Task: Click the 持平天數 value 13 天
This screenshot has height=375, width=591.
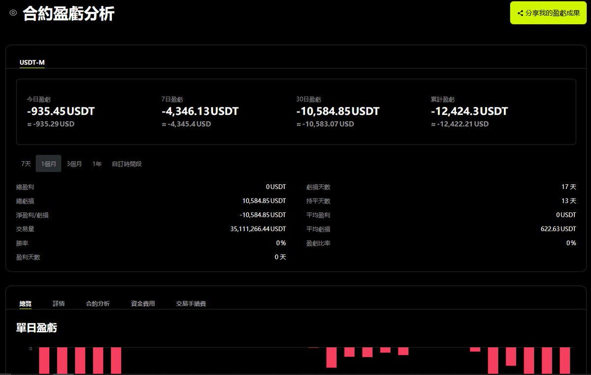Action: 569,201
